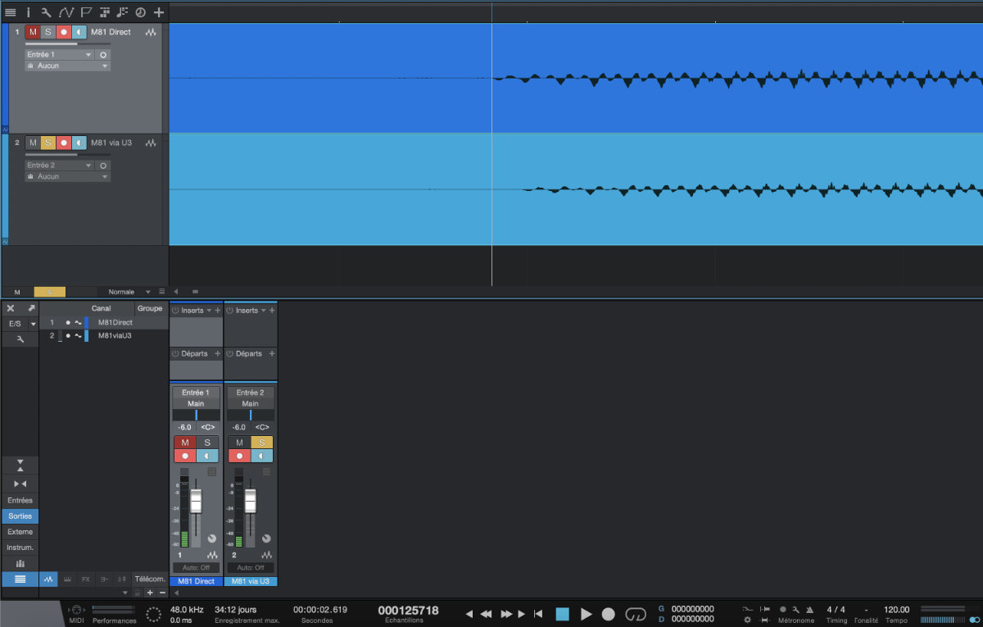Switch to the Entrées tab in console

20,500
